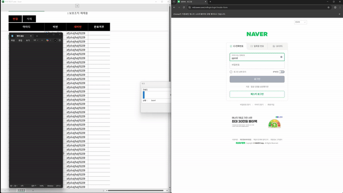343x193 pixels.
Task: Close the 제목 없음 Notepad tab
Action: point(31,36)
